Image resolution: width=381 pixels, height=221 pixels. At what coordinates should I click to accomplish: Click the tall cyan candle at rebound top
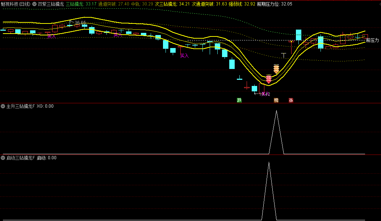[x=298, y=35]
